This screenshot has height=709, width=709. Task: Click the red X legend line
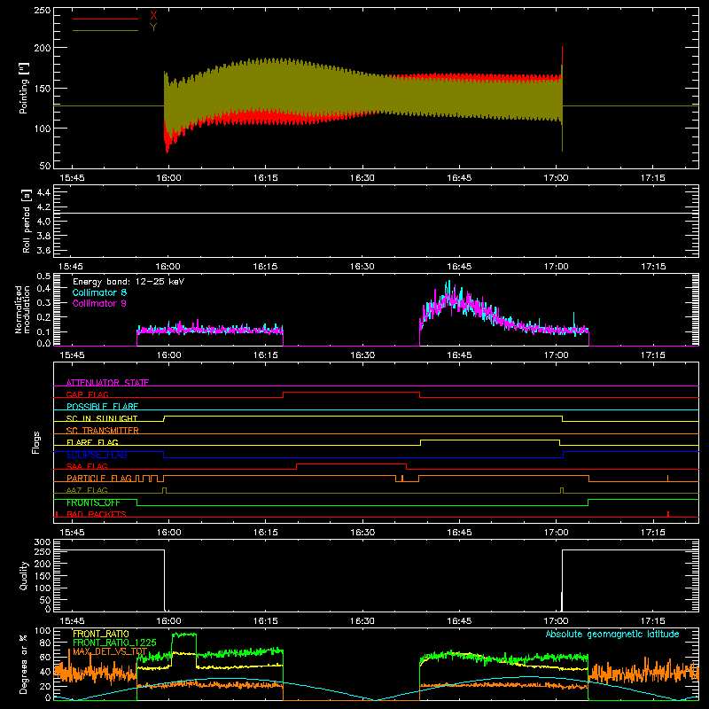[x=105, y=19]
